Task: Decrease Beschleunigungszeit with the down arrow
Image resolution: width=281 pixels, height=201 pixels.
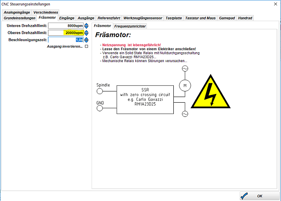Action: click(x=86, y=41)
